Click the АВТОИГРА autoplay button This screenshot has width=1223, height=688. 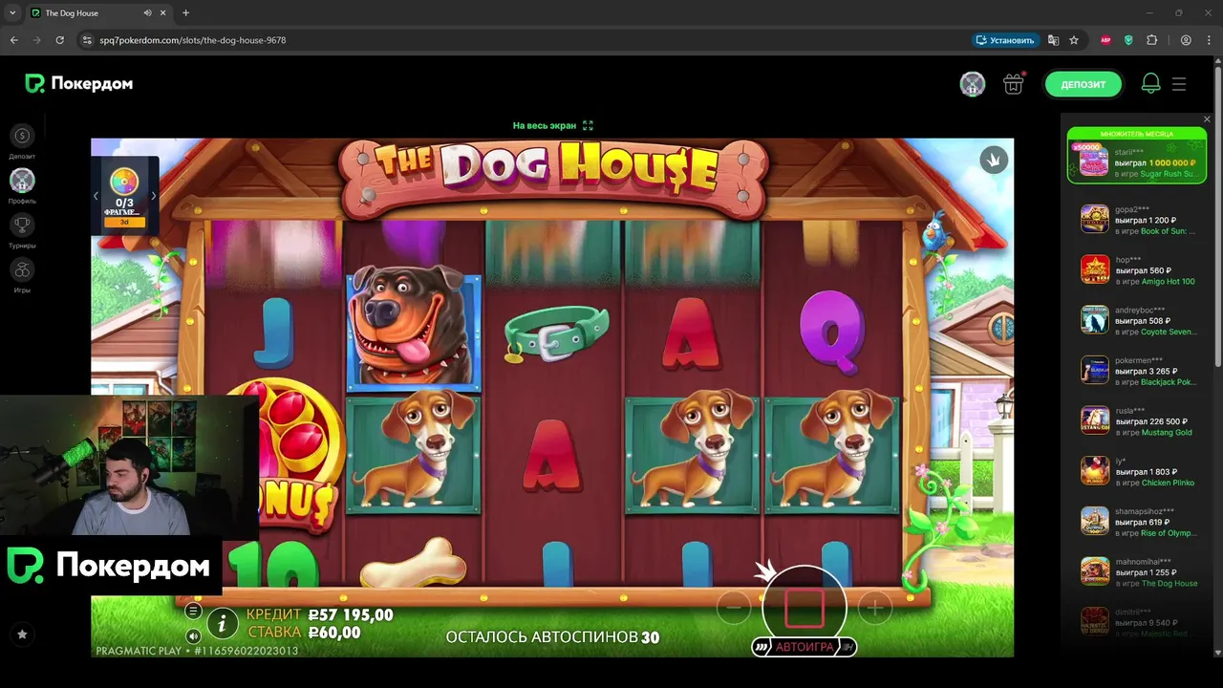(x=804, y=647)
